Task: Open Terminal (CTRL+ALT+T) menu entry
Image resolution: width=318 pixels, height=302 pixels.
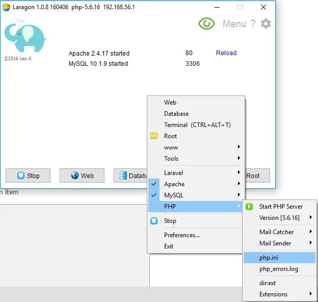Action: (x=196, y=125)
